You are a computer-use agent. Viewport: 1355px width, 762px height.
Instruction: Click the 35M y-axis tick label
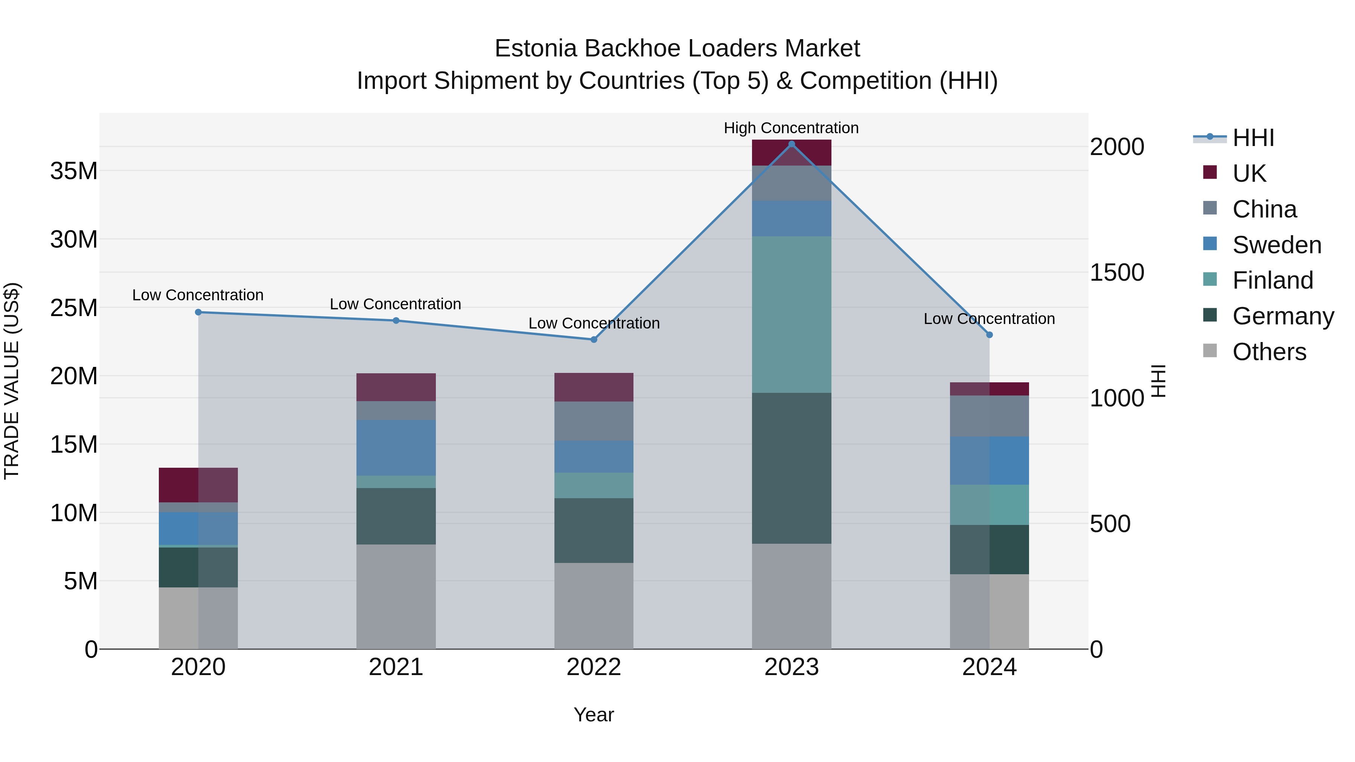coord(74,171)
